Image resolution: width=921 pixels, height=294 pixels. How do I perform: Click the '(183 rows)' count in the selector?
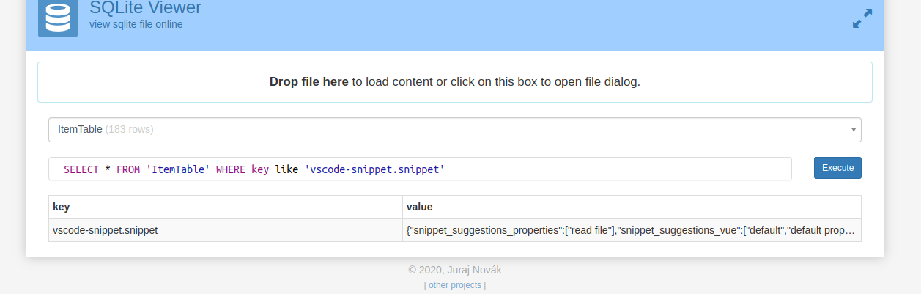click(x=129, y=130)
